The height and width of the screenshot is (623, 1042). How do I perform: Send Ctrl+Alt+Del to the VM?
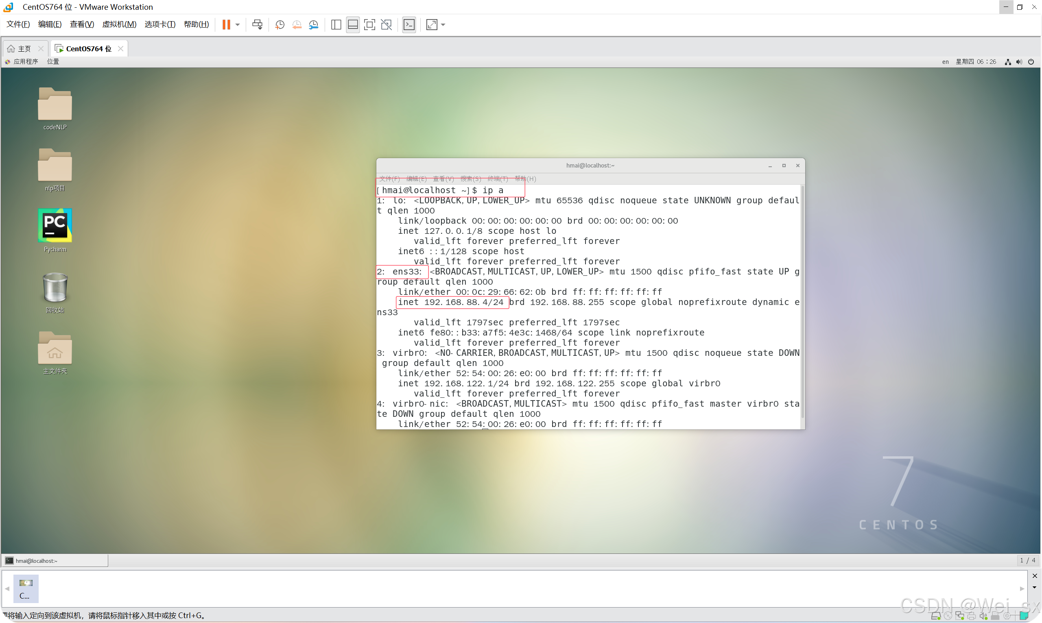[x=257, y=24]
